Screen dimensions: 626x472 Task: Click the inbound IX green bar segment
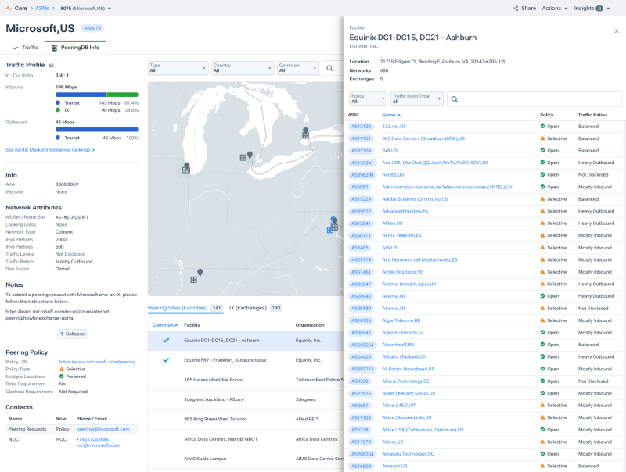click(x=122, y=95)
